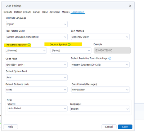Screen dimensions: 144x133
Task: Go to the Advanced tab
Action: click(55, 12)
